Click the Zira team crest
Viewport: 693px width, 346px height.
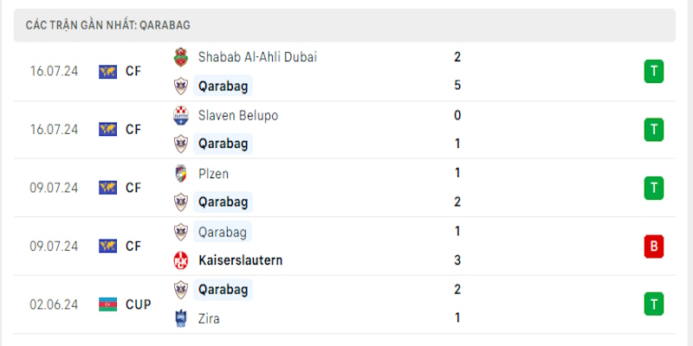coord(180,318)
